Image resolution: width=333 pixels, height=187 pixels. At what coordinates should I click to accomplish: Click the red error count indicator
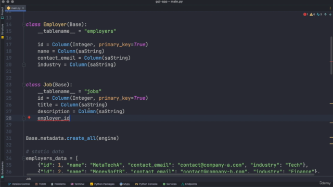tap(305, 15)
